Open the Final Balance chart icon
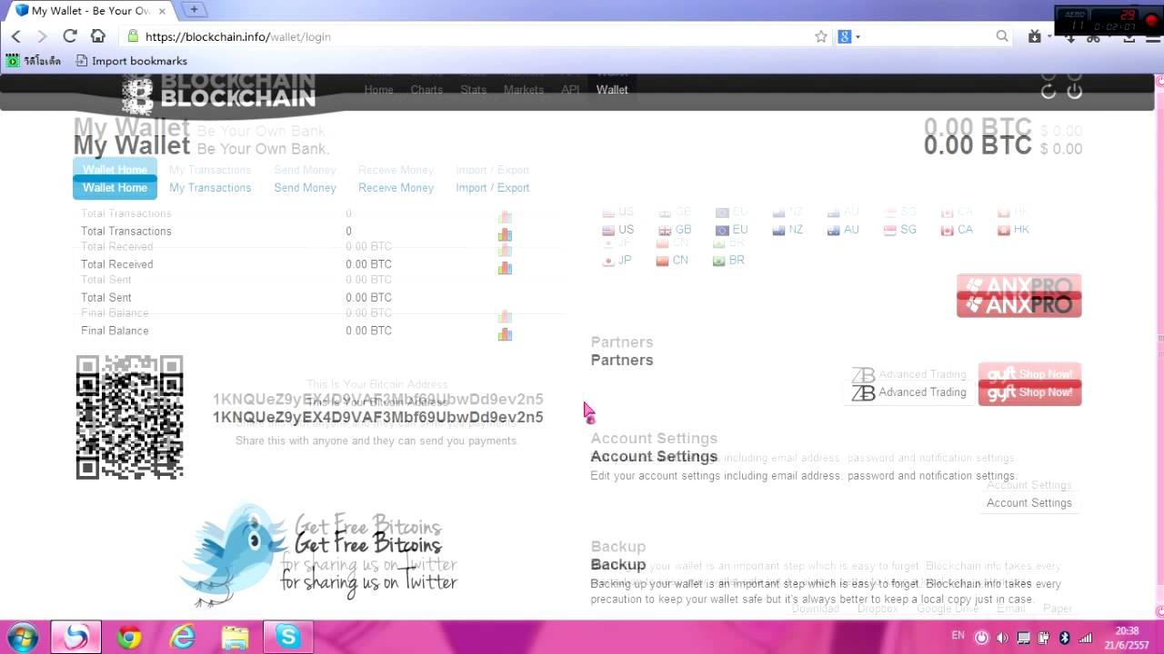 tap(505, 334)
